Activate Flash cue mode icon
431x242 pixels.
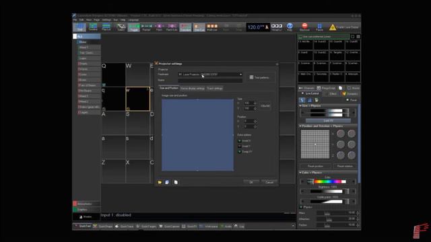click(x=159, y=27)
